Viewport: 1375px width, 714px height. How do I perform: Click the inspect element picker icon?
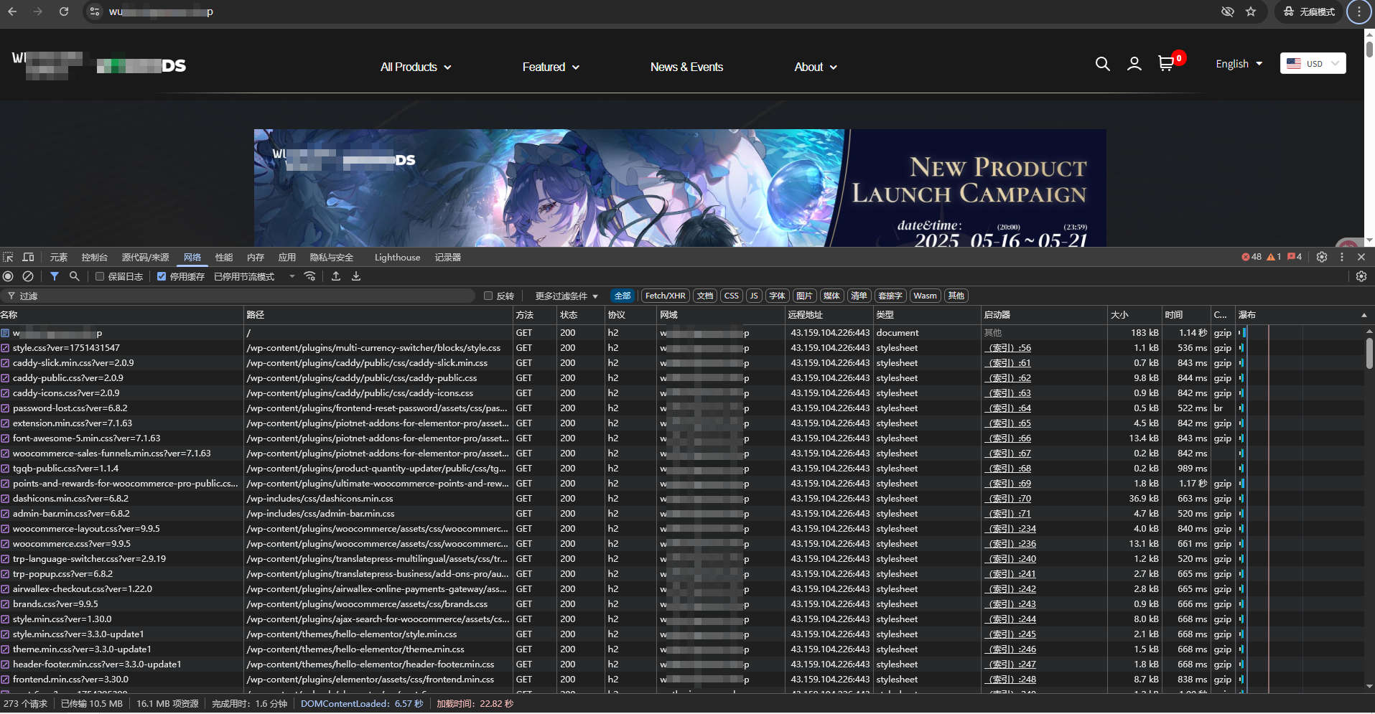point(8,257)
